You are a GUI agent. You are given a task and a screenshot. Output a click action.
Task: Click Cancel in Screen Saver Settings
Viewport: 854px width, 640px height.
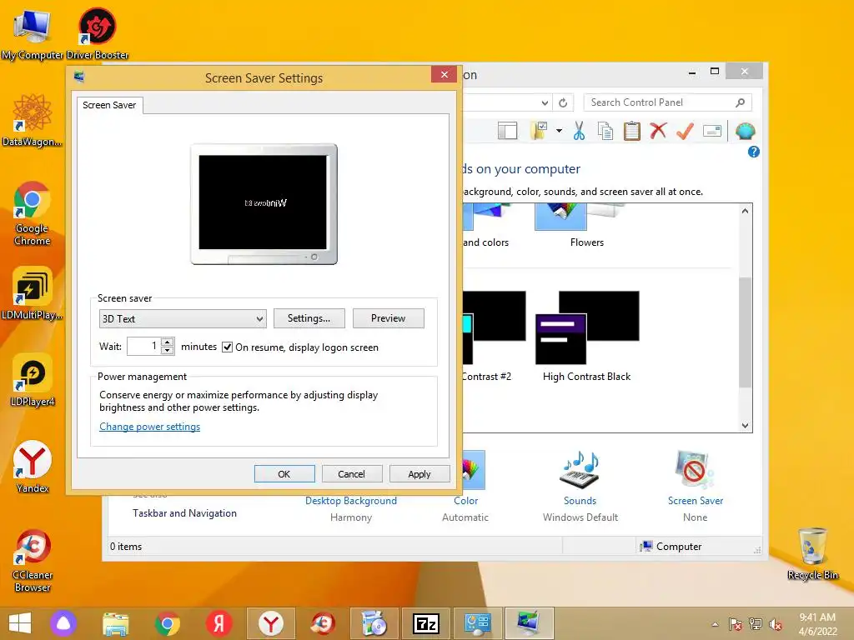351,474
